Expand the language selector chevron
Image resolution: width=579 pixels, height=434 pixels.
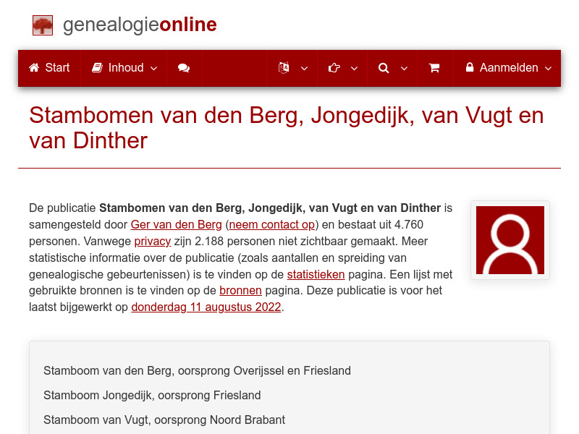(x=304, y=67)
